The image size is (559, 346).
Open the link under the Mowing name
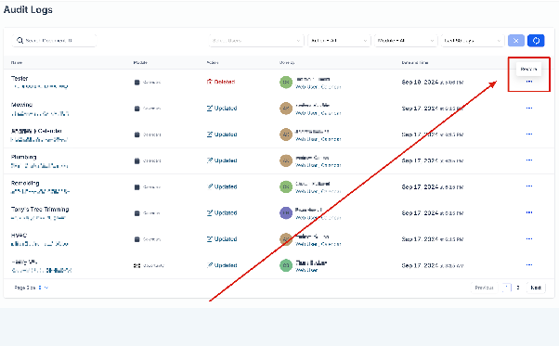point(40,114)
